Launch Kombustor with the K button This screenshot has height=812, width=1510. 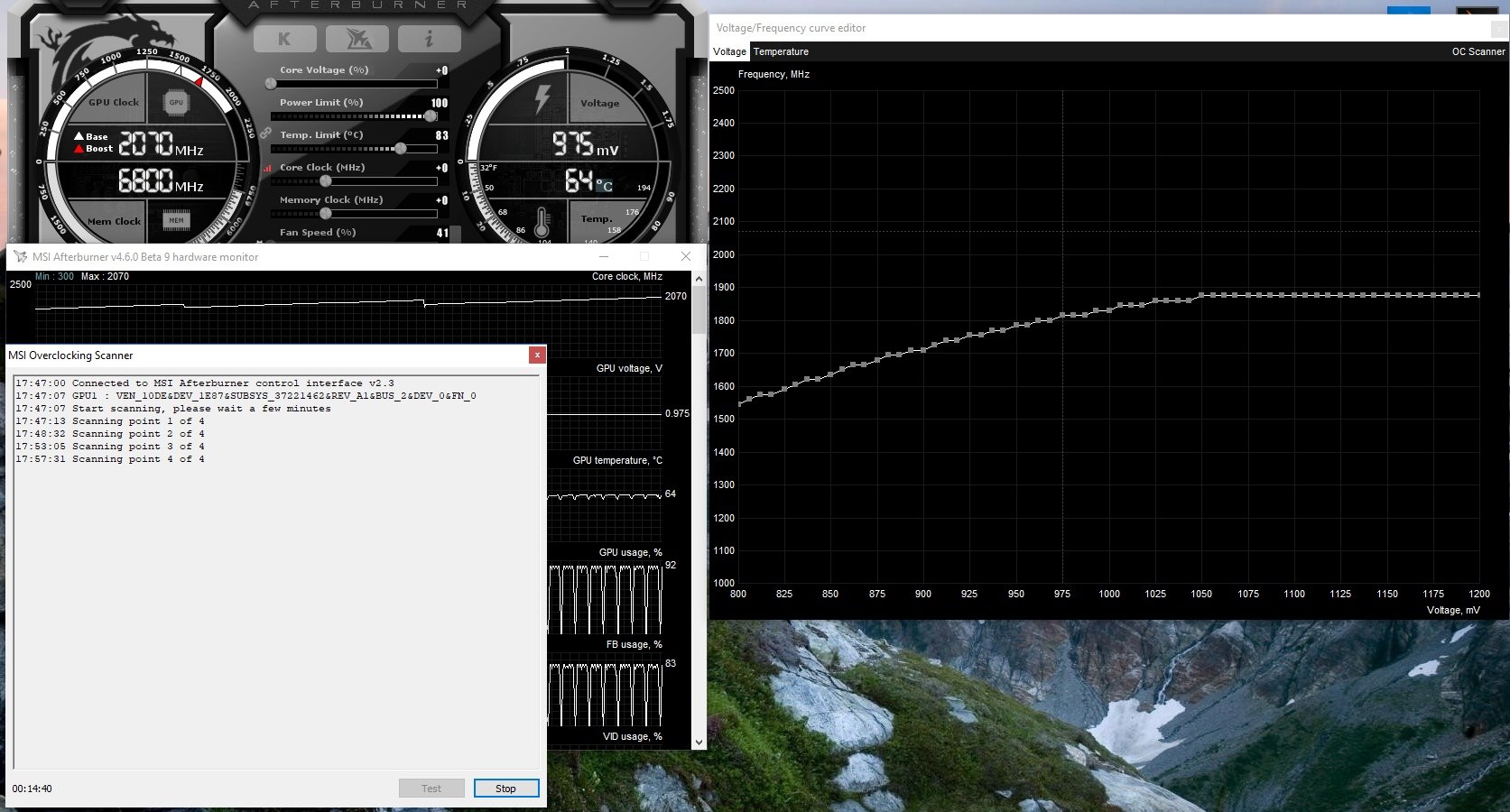[x=284, y=39]
